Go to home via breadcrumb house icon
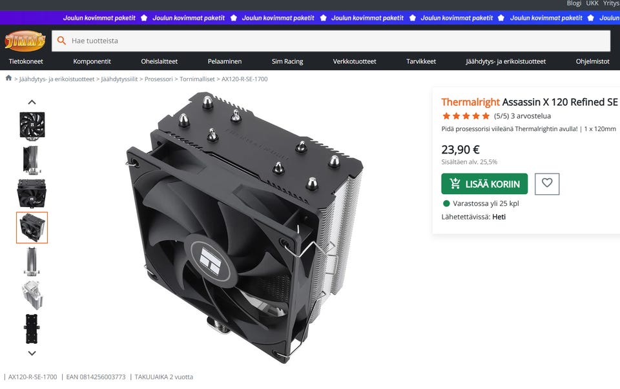 click(8, 78)
